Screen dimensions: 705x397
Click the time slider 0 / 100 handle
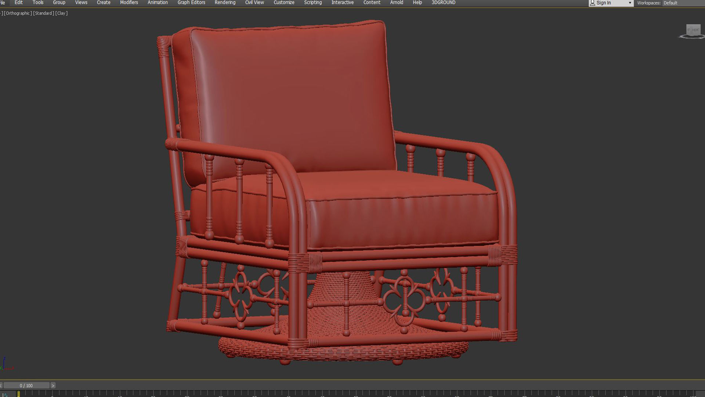point(26,386)
